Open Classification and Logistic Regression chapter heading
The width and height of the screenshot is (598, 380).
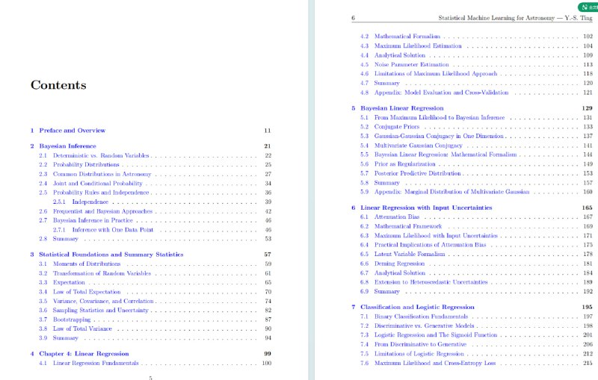[417, 307]
